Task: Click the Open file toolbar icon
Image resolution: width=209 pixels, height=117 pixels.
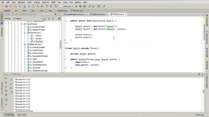Action: tap(2, 6)
